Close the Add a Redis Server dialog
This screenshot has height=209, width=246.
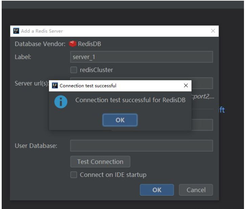pyautogui.click(x=213, y=31)
